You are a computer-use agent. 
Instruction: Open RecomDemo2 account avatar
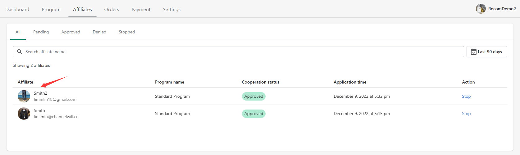tap(481, 9)
